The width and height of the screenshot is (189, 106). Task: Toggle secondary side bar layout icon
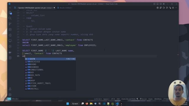pyautogui.click(x=161, y=4)
